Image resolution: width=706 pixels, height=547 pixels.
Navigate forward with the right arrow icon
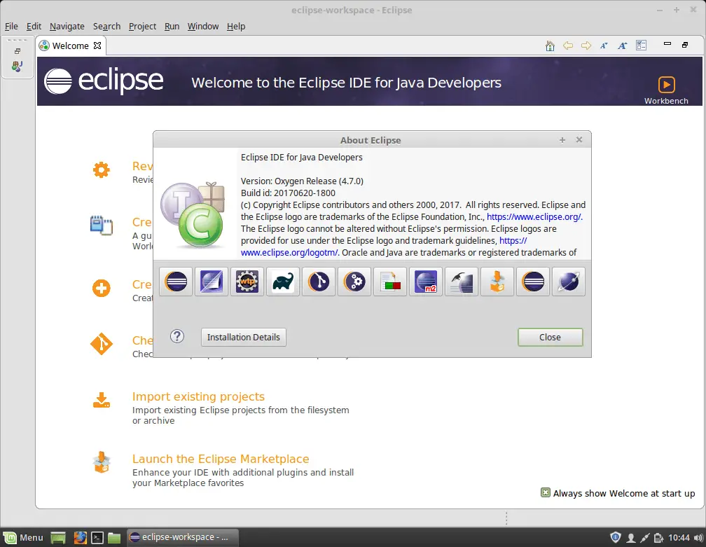point(586,46)
